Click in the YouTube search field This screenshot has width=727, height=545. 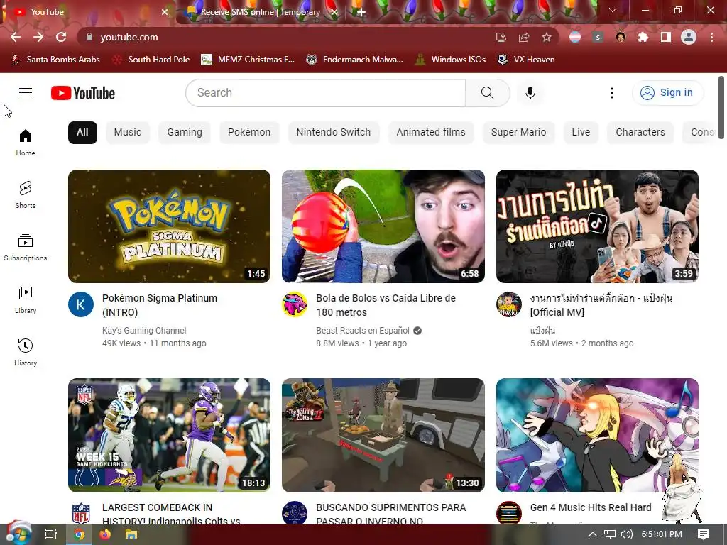[325, 93]
